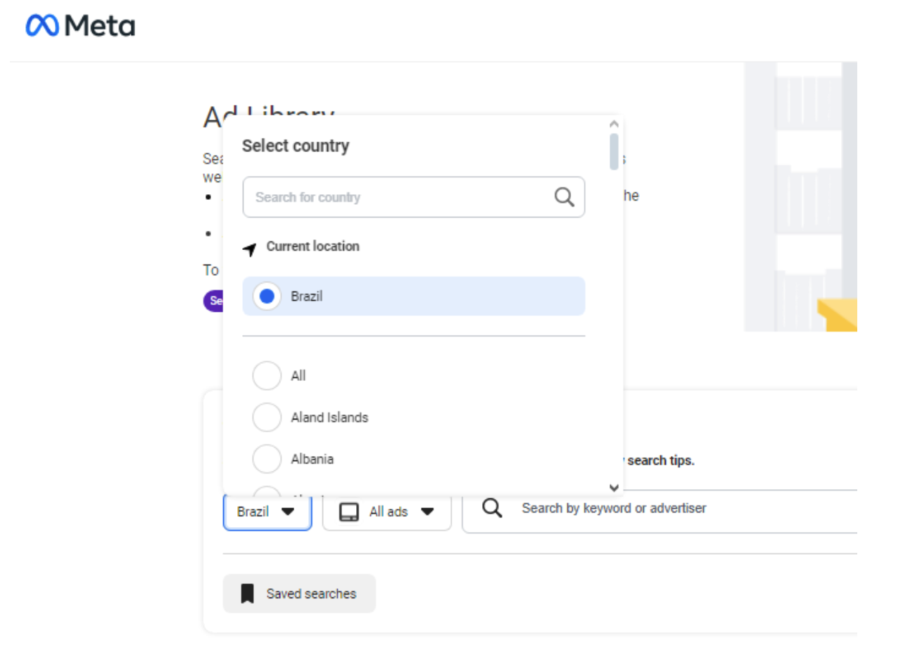The image size is (922, 663).
Task: Click the magnifier icon in keyword search
Action: click(x=492, y=507)
